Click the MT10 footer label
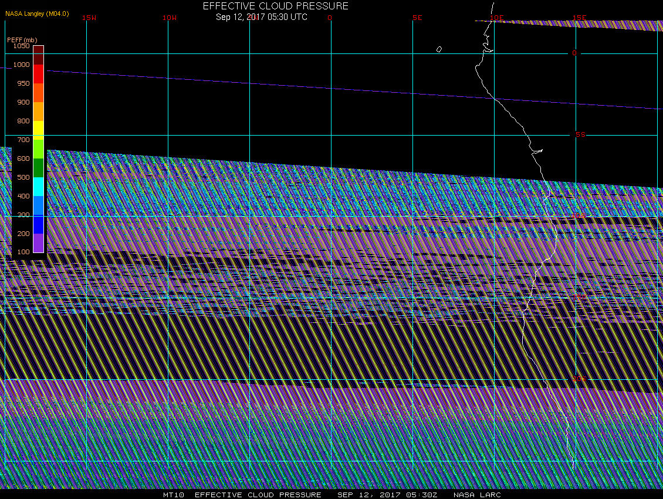Image resolution: width=663 pixels, height=499 pixels. click(x=174, y=494)
